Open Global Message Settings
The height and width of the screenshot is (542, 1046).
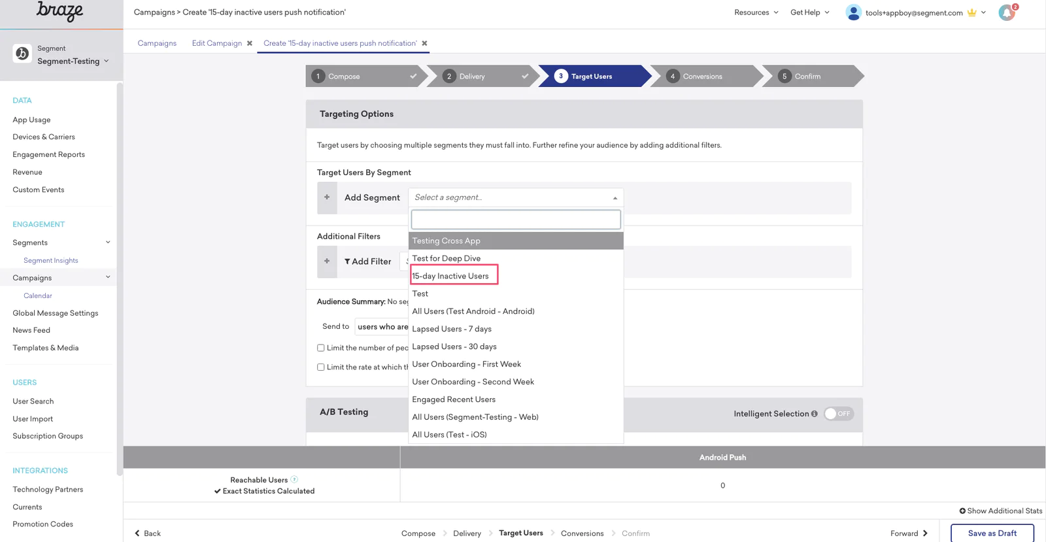tap(56, 313)
